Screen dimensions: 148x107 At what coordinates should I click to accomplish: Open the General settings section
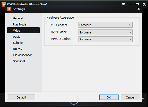(18, 18)
